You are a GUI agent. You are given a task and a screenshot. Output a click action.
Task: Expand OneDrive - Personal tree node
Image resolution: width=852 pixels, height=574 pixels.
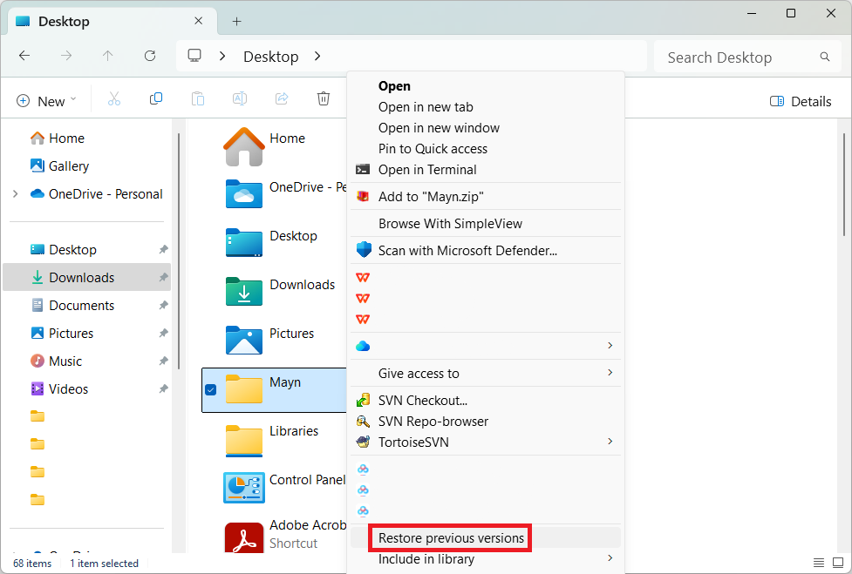pos(16,194)
